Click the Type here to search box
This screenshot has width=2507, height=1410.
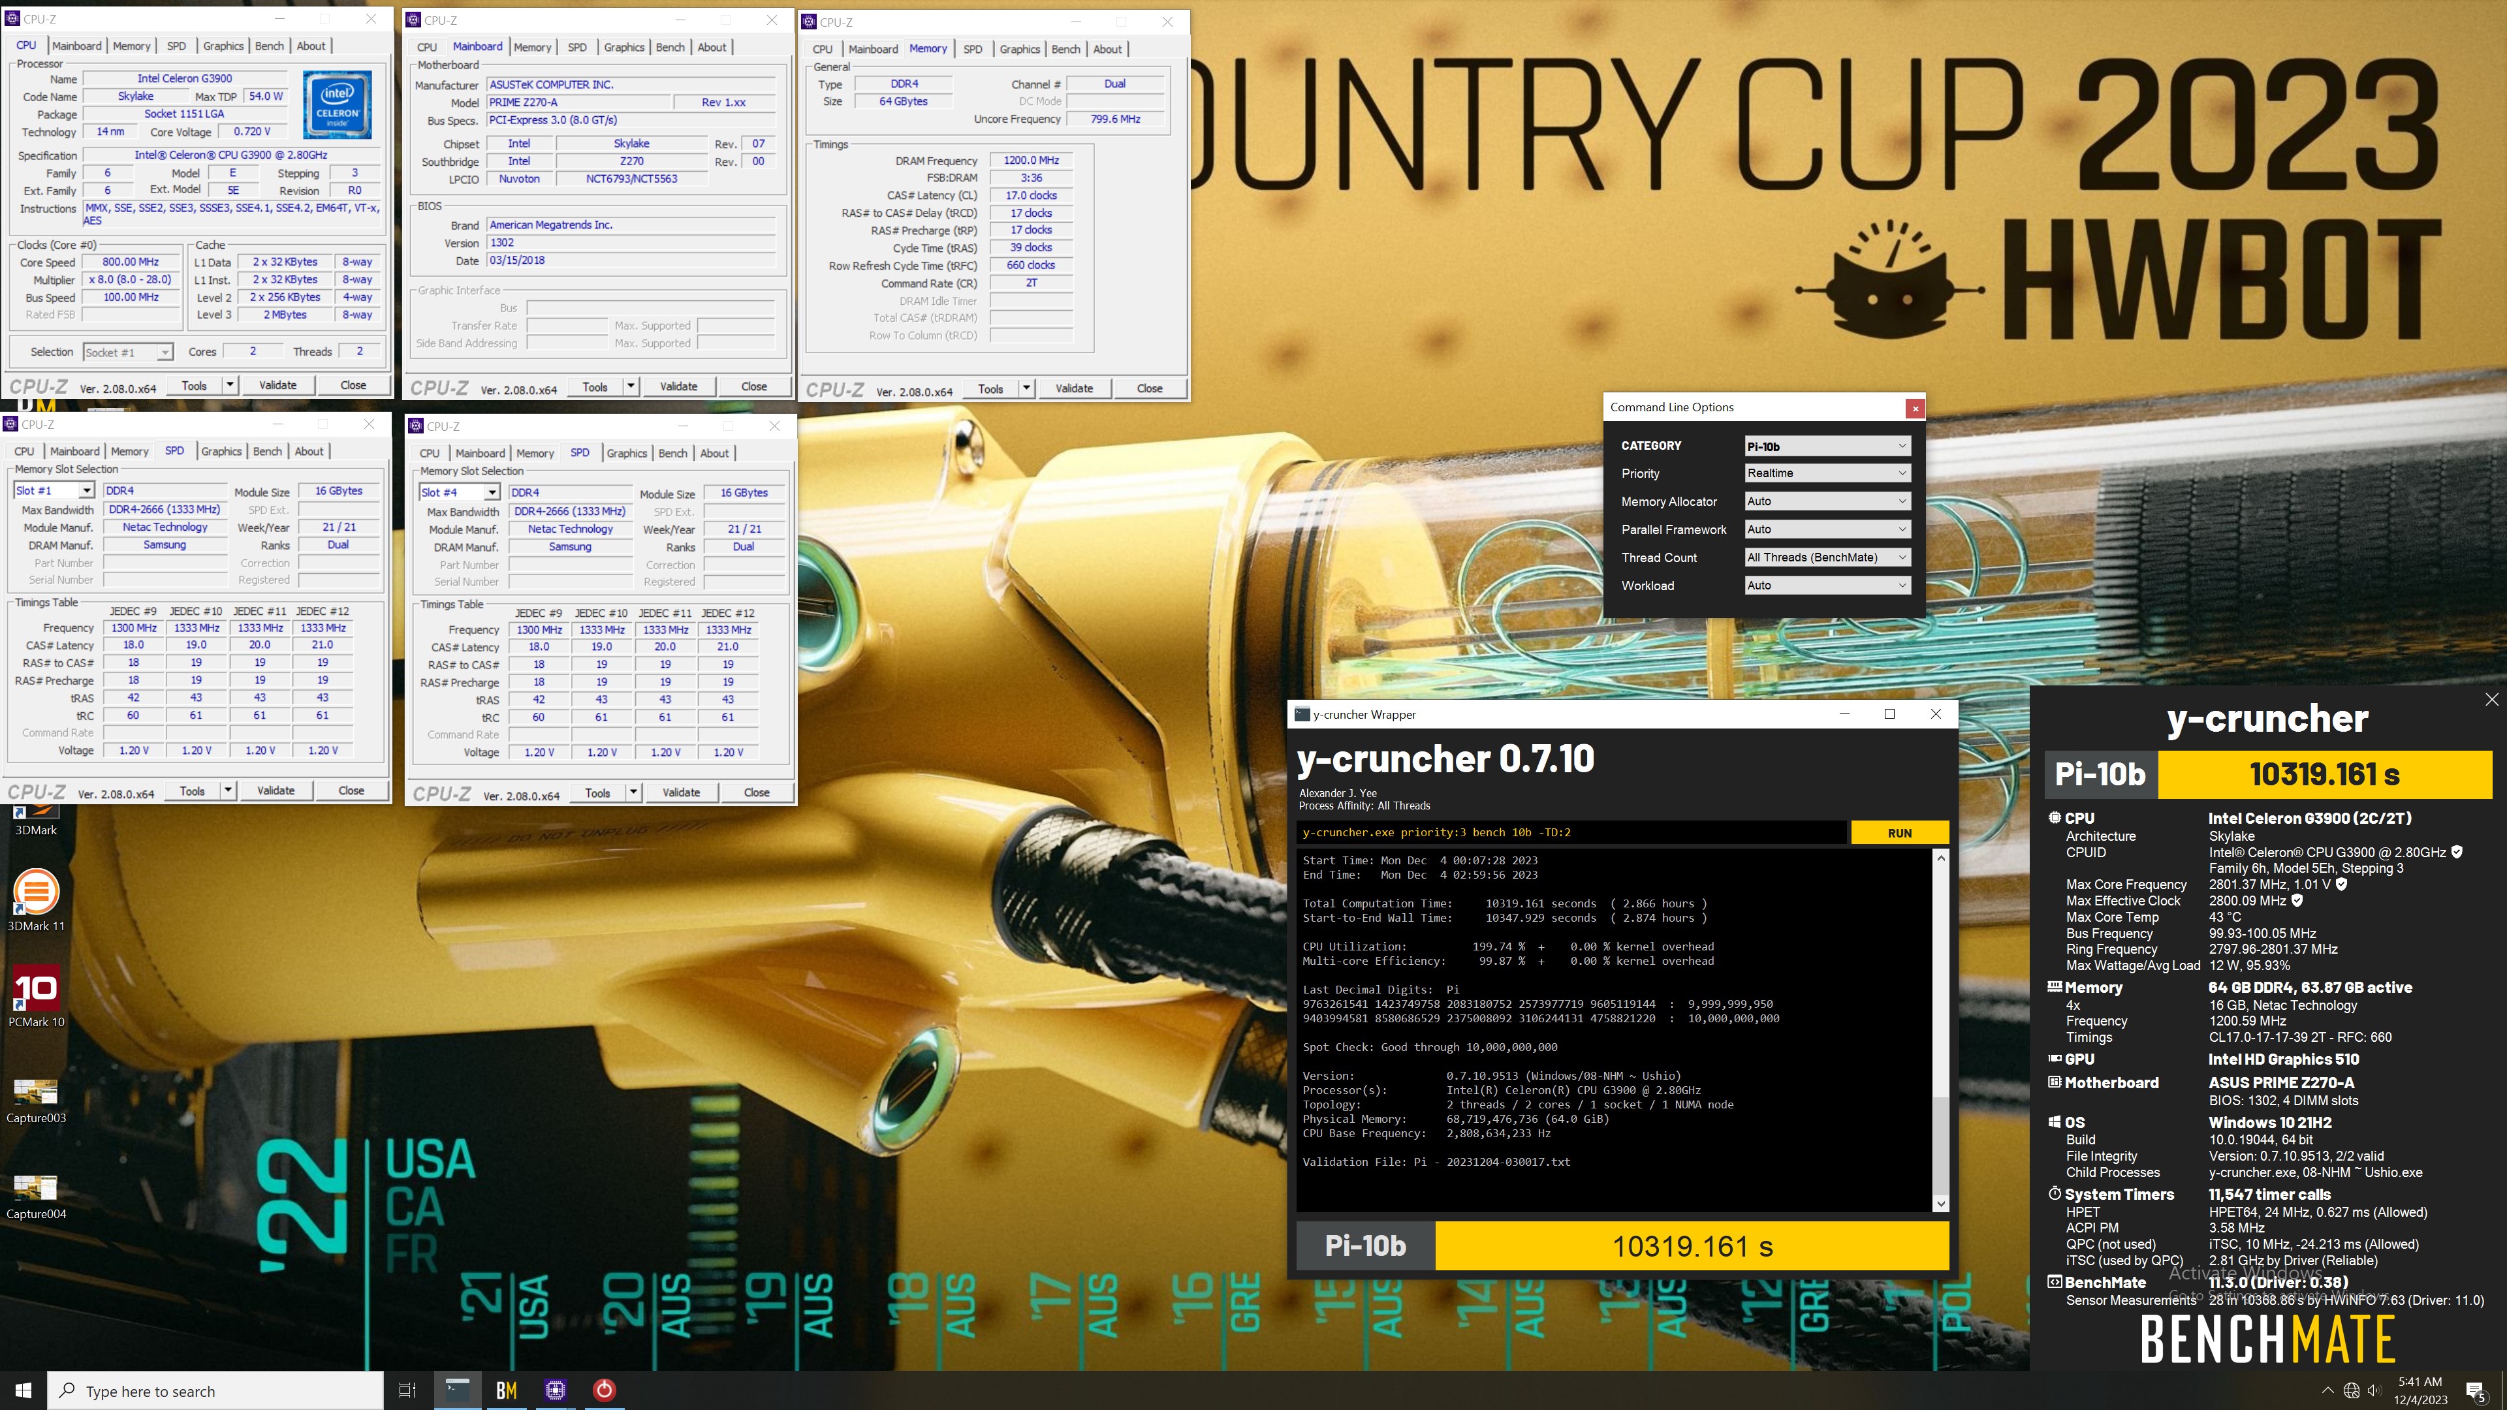coord(216,1392)
